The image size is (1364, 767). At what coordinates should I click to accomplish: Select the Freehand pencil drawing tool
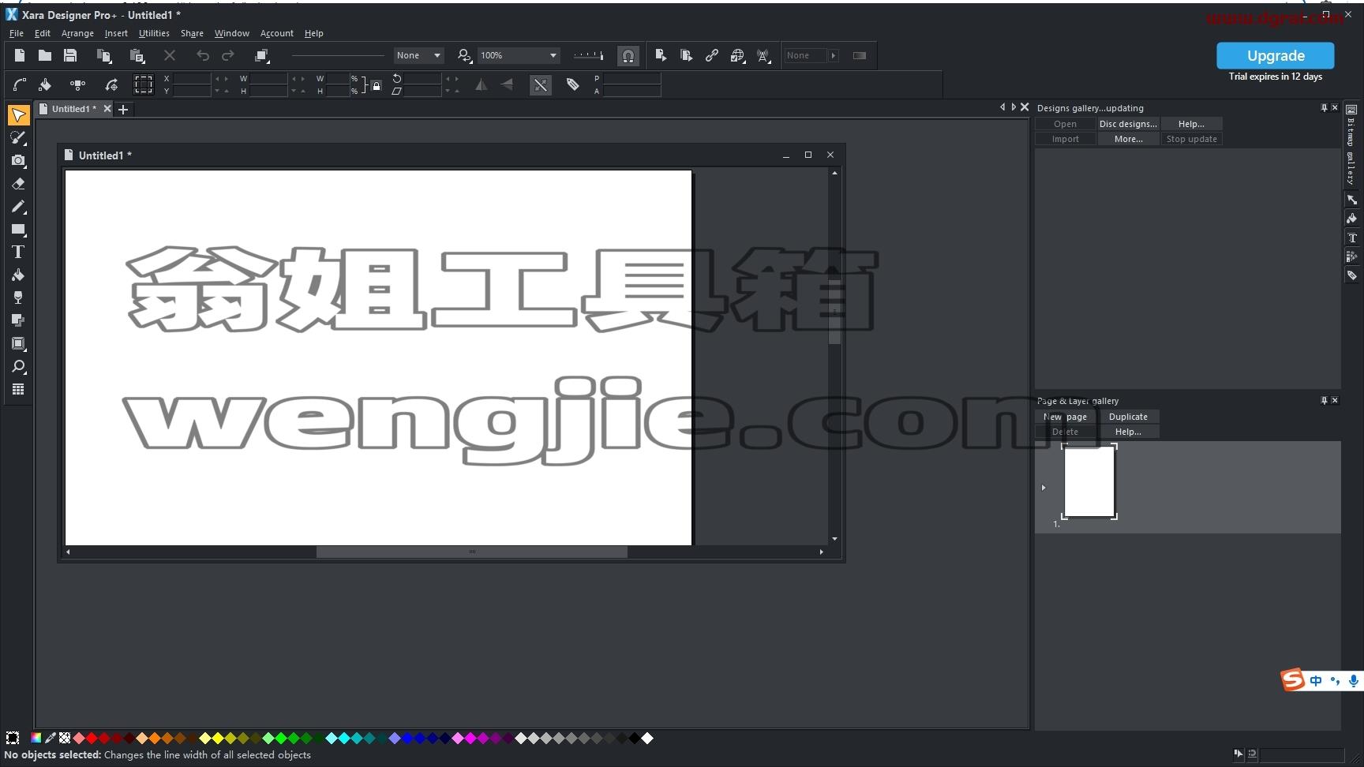point(18,207)
